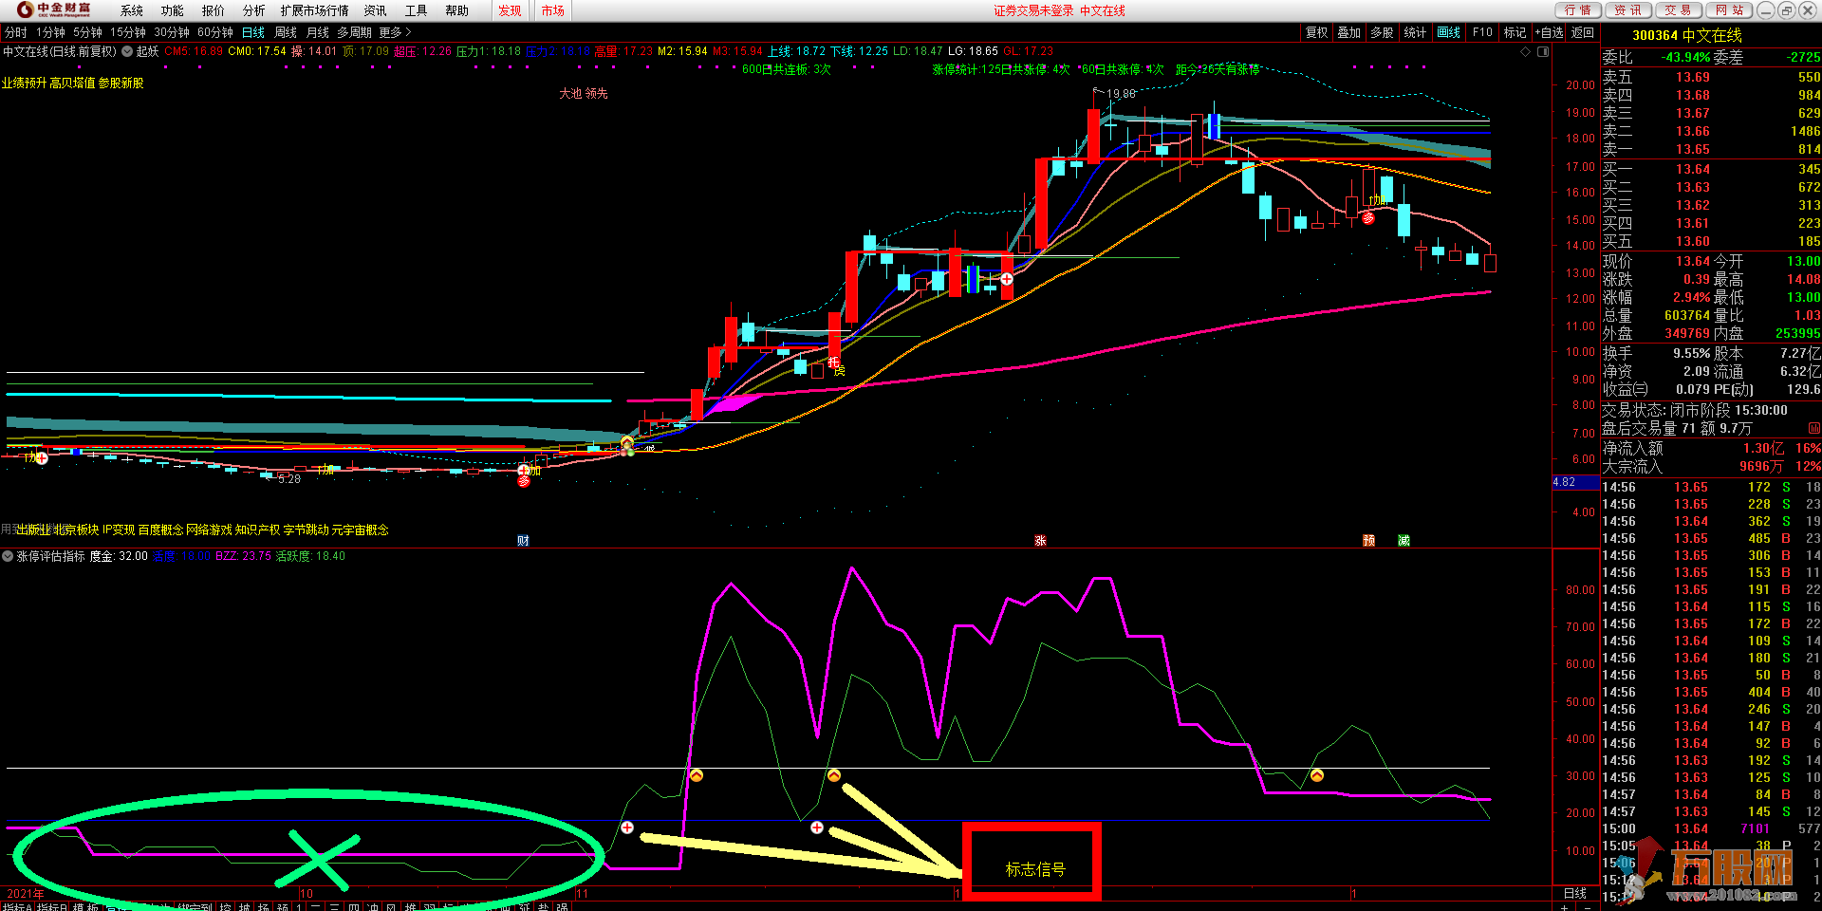Click the 元宇宙概念 tag
This screenshot has width=1822, height=911.
pyautogui.click(x=360, y=530)
